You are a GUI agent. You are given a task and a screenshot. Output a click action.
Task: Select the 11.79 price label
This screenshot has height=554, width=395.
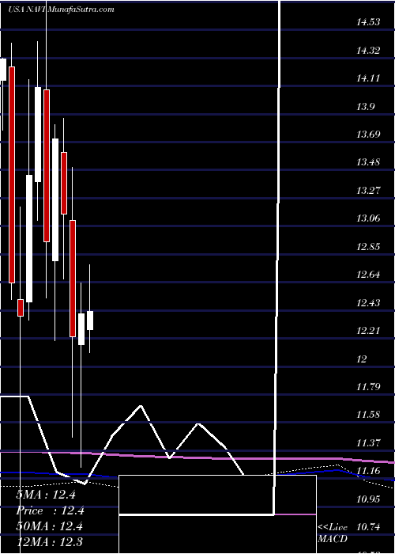(368, 387)
